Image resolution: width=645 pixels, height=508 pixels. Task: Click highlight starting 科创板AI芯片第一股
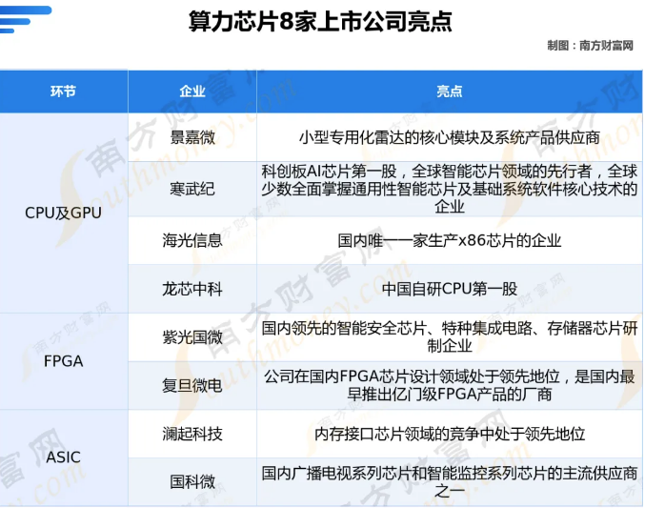point(449,189)
